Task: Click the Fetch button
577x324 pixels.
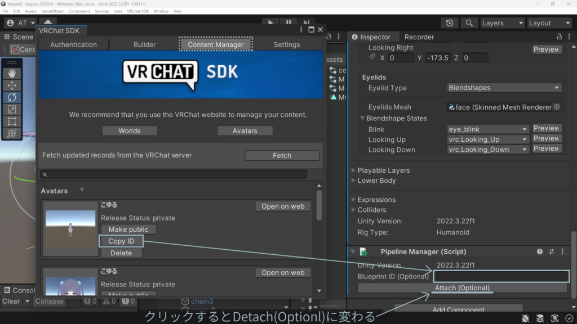Action: pos(282,155)
